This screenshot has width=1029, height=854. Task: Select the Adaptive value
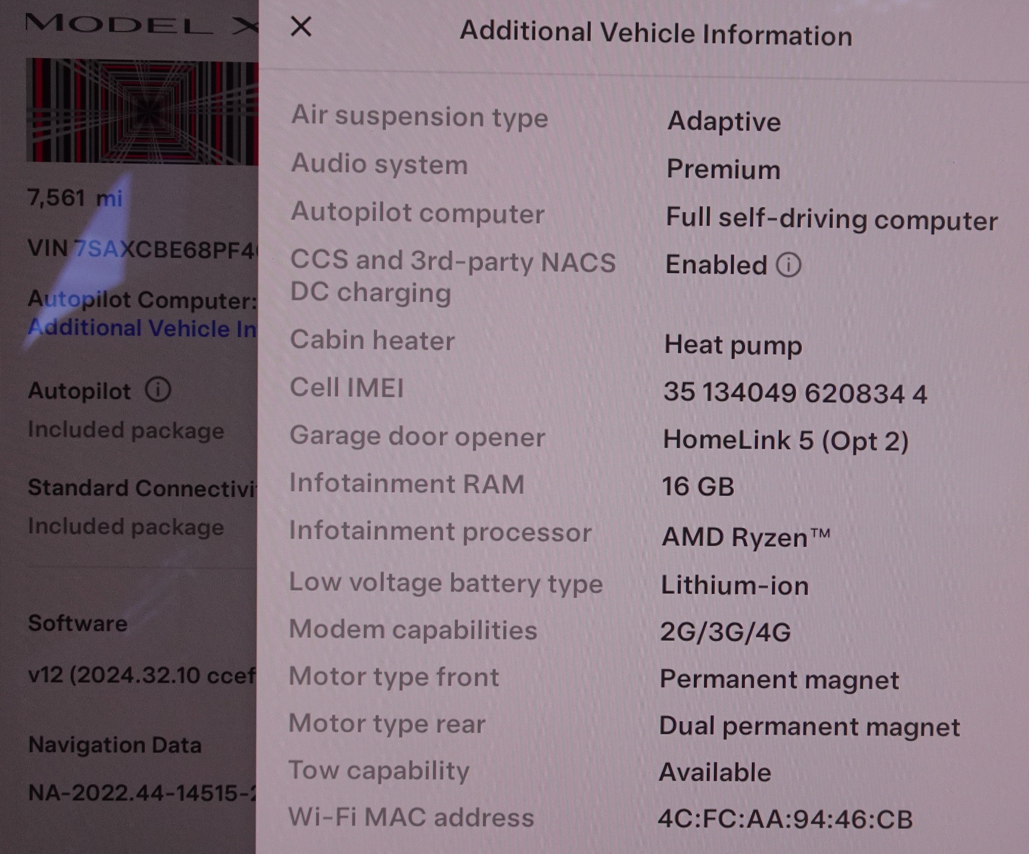pyautogui.click(x=724, y=121)
